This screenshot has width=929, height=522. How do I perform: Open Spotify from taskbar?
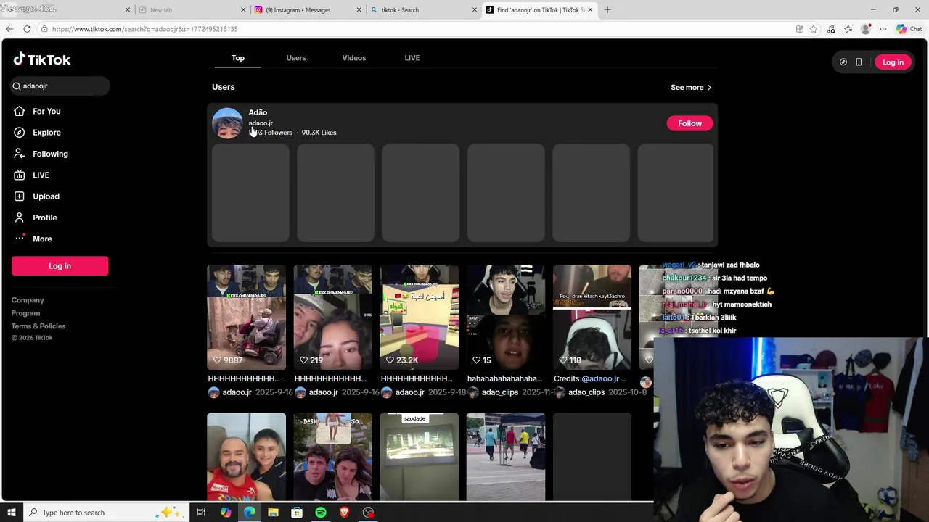[x=321, y=513]
